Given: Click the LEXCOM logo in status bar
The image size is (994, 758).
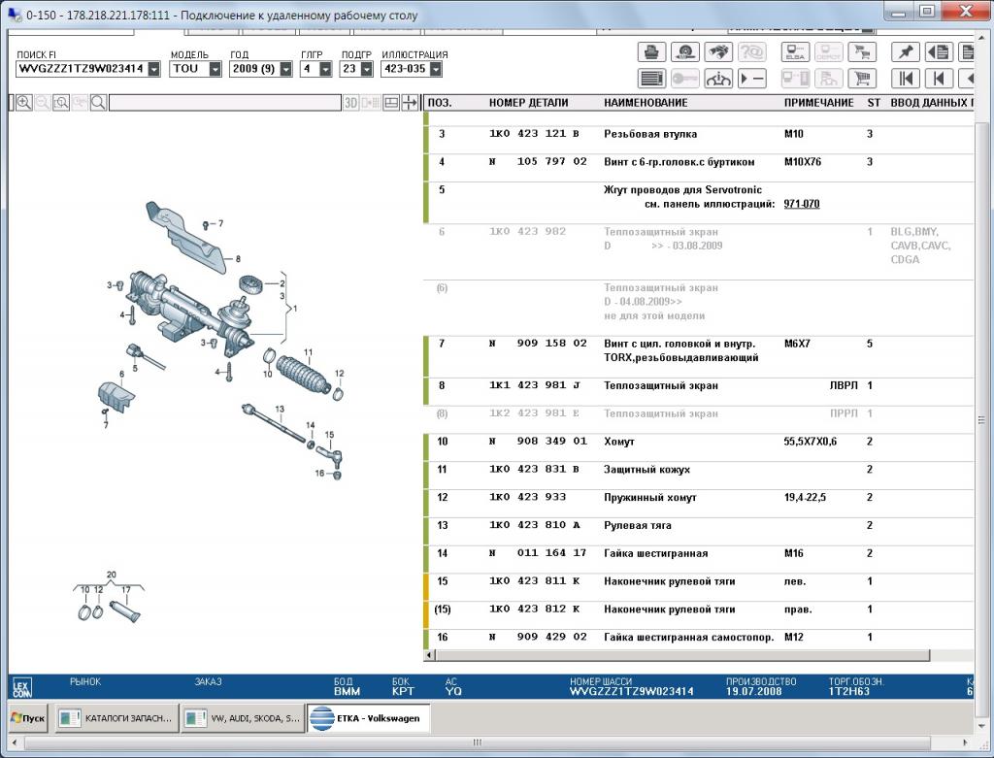Looking at the screenshot, I should (x=22, y=688).
